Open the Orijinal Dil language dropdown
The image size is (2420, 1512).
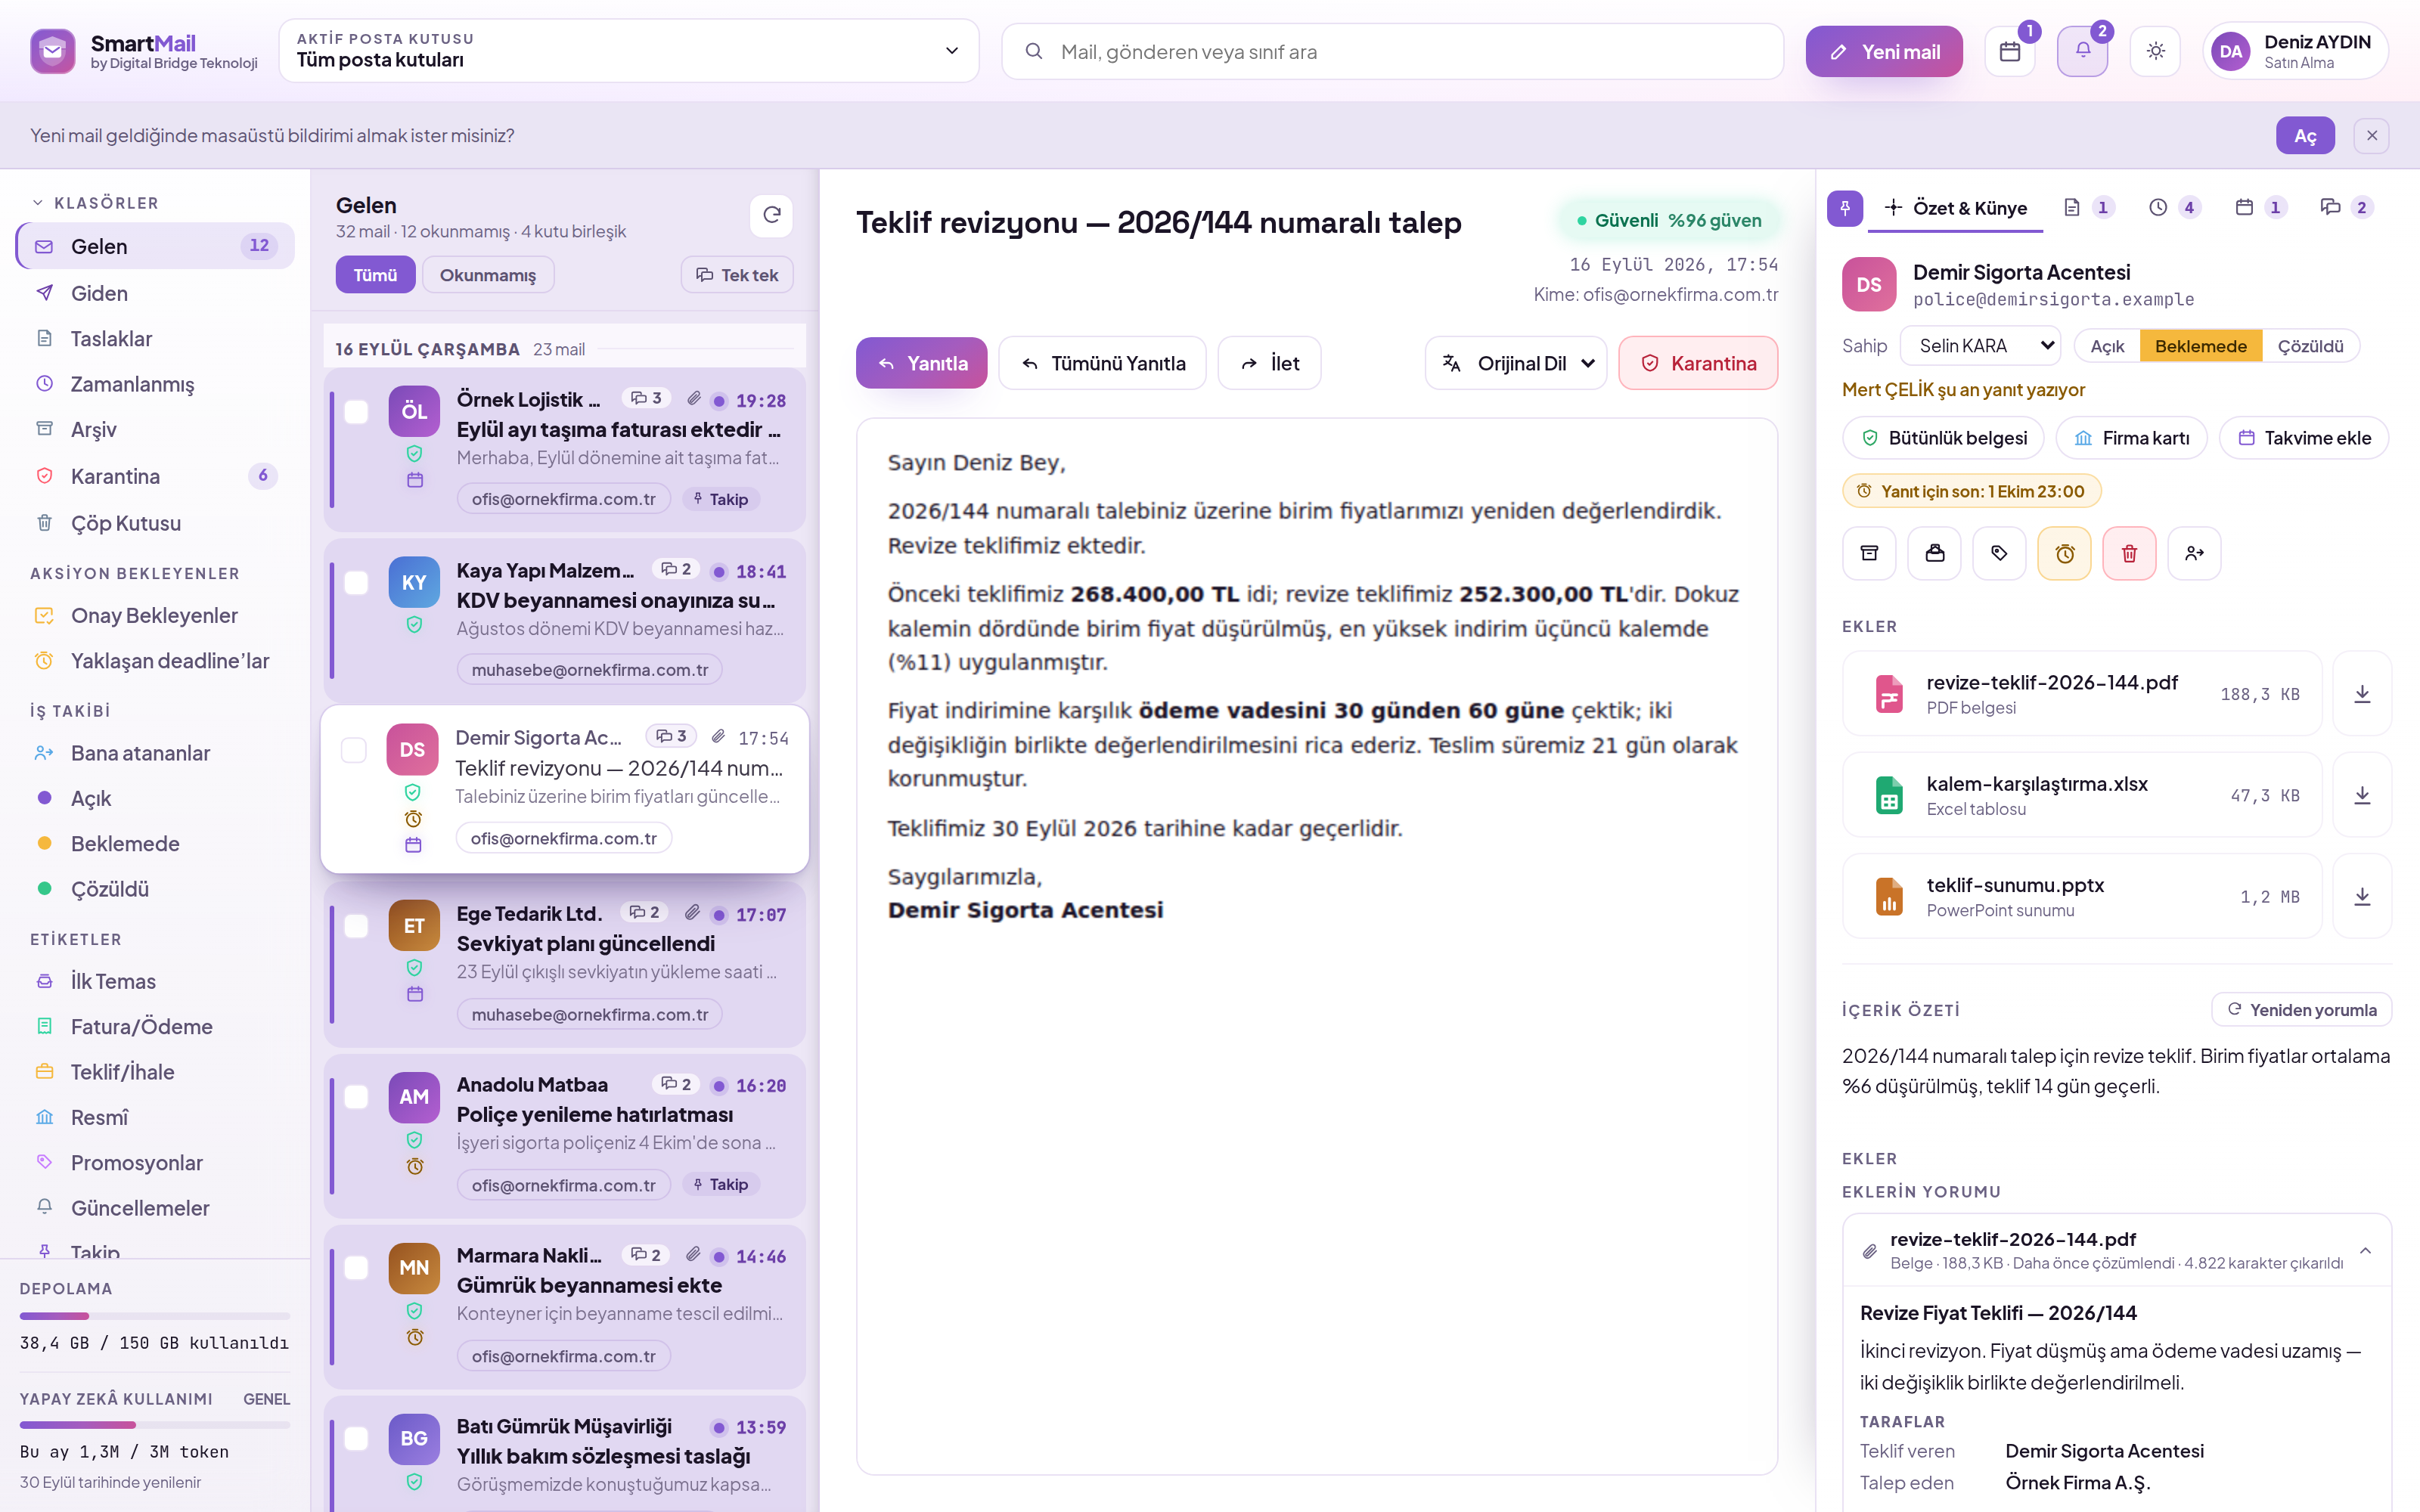[1515, 363]
